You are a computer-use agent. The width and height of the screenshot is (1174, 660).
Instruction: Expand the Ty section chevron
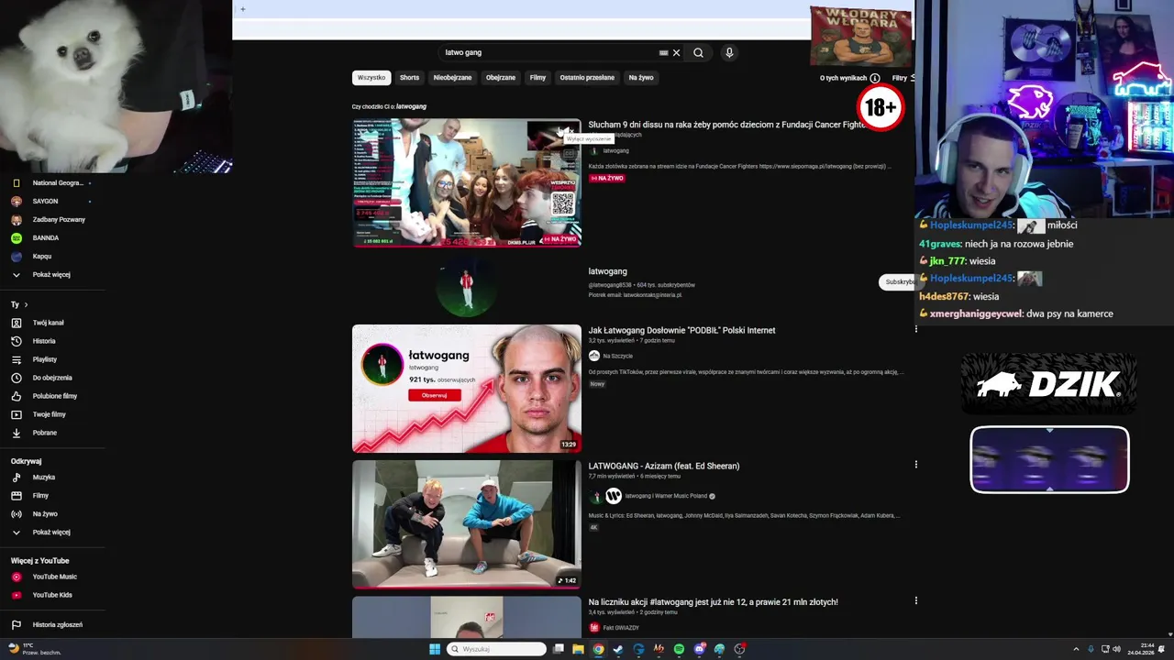point(26,304)
